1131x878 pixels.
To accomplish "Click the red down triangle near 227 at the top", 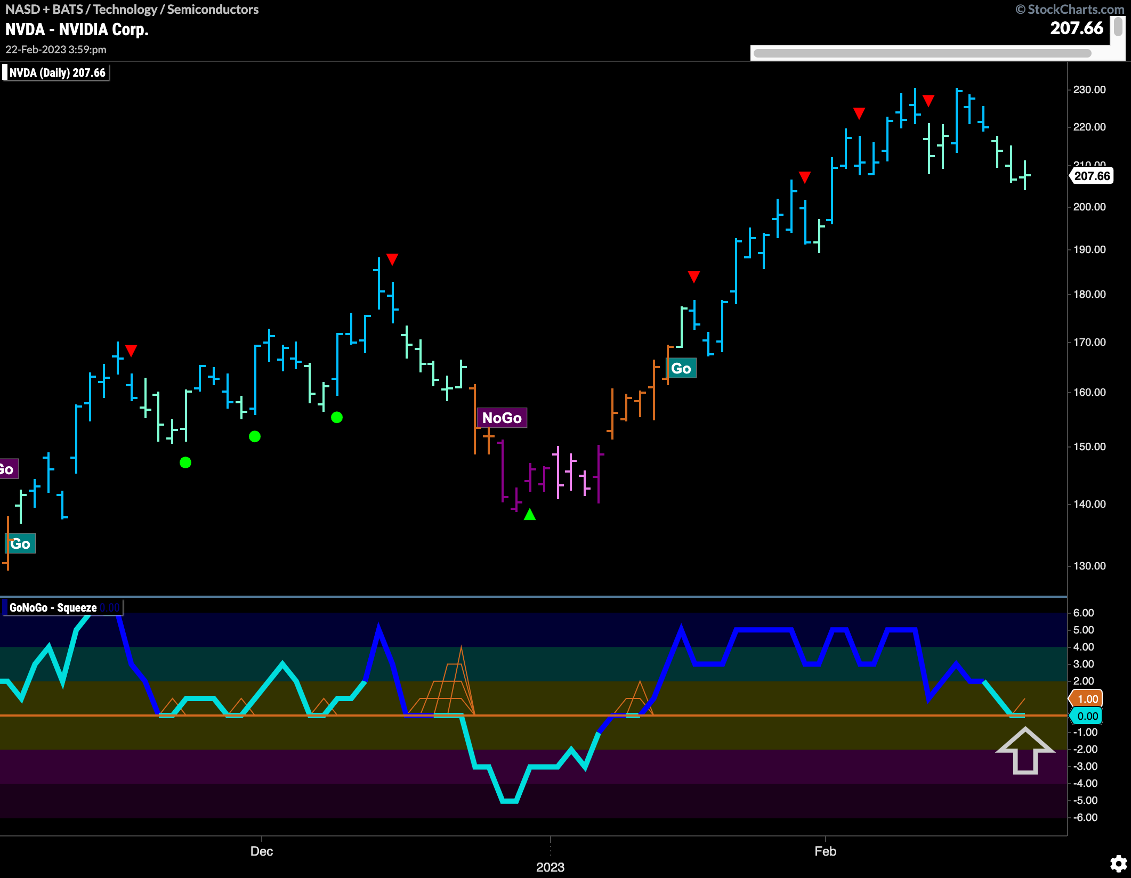I will click(x=928, y=100).
